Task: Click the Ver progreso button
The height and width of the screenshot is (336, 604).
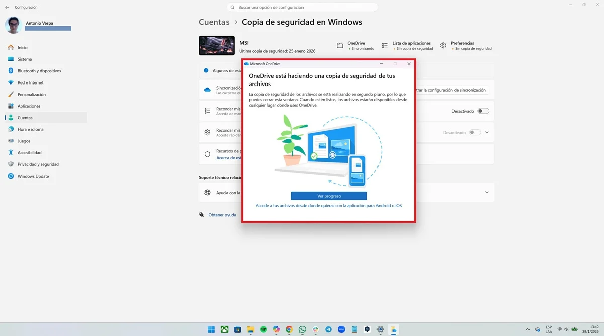Action: coord(329,196)
